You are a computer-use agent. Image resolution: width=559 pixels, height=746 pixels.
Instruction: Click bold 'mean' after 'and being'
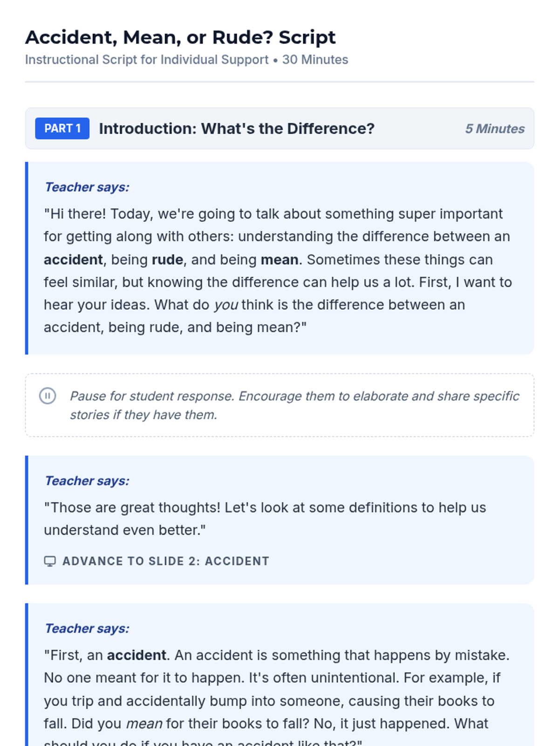(279, 260)
